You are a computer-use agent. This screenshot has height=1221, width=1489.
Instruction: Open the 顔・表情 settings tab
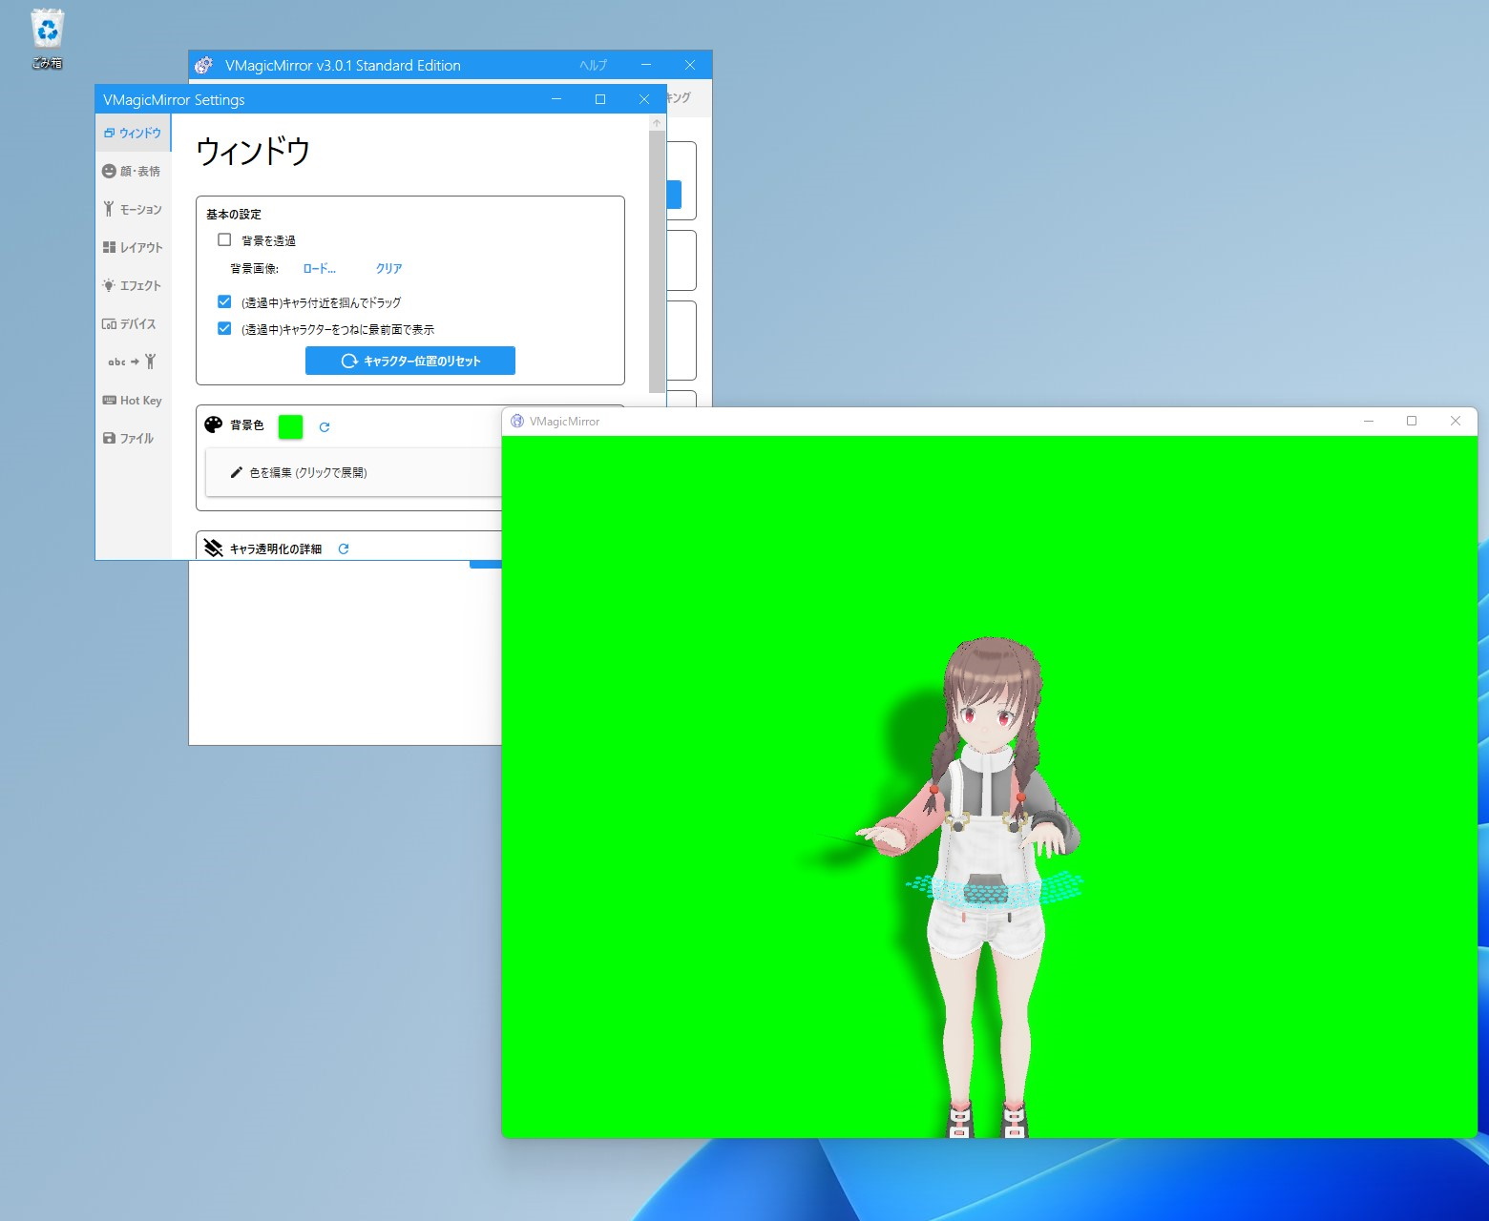[133, 171]
